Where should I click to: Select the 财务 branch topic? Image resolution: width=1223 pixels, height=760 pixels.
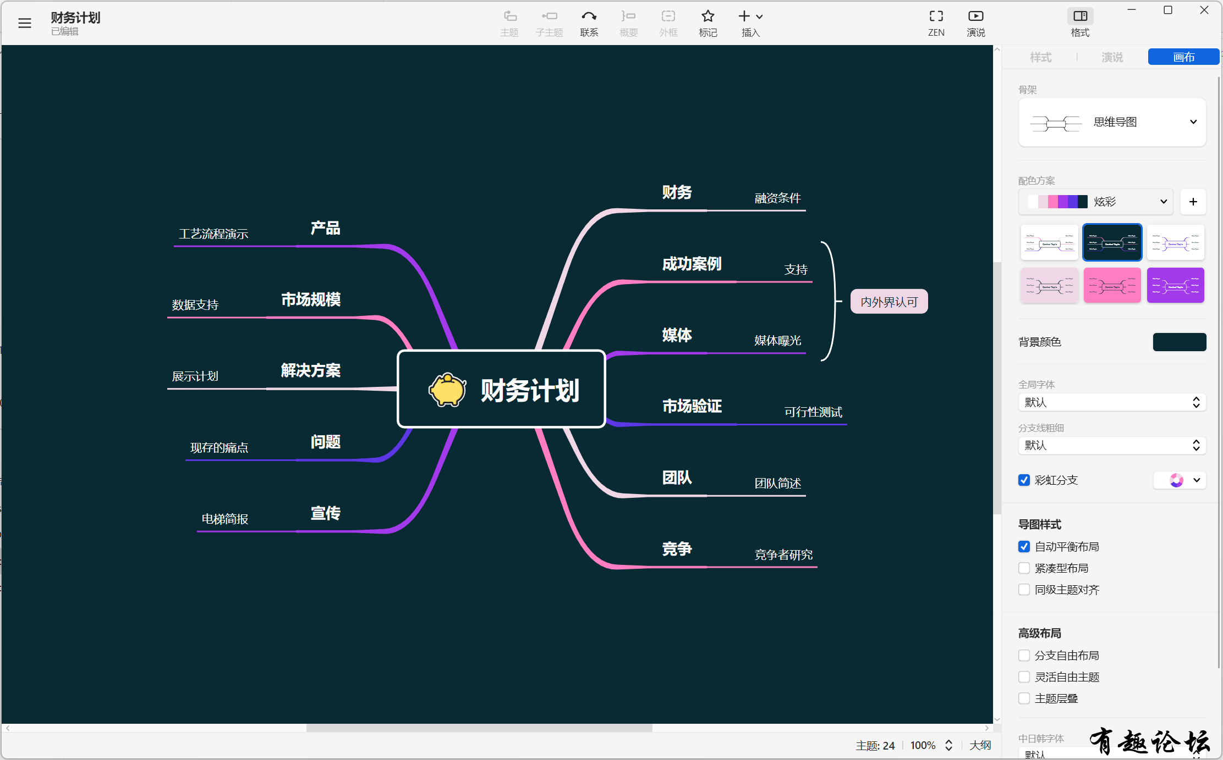point(677,193)
